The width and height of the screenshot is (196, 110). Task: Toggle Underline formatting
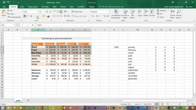tap(31, 16)
